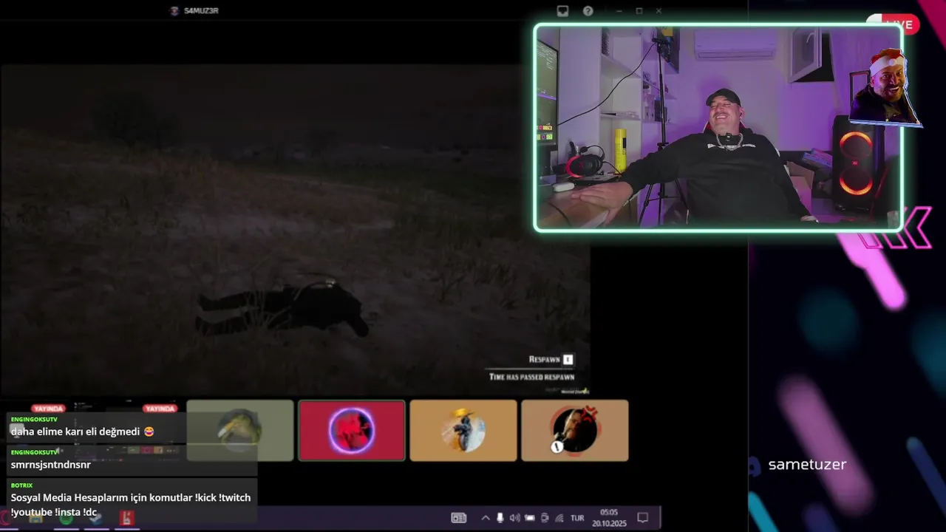Switch the TUR keyboard language indicator
The image size is (946, 532).
[577, 518]
